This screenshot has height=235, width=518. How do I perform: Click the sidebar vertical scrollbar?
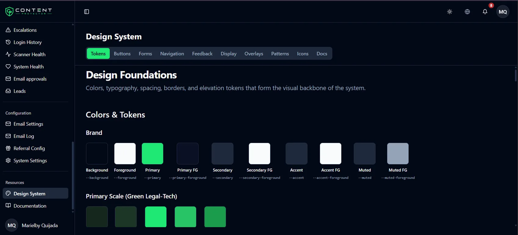click(x=73, y=175)
